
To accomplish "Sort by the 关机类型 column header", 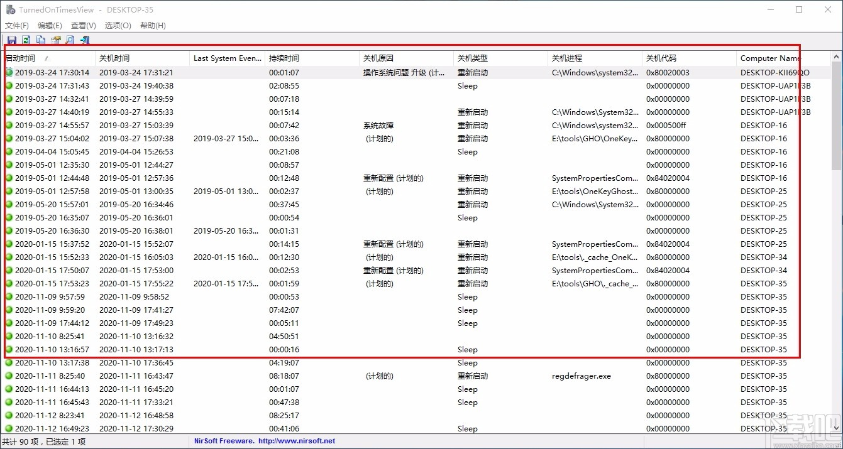I will [500, 58].
